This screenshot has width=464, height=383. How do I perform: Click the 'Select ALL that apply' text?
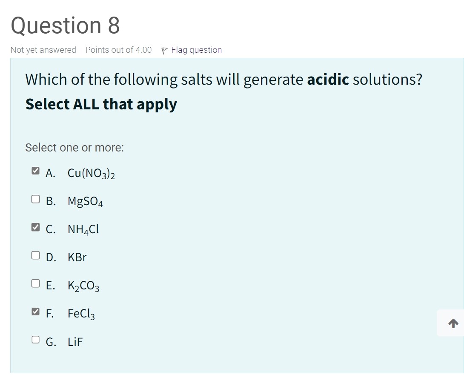pos(101,104)
